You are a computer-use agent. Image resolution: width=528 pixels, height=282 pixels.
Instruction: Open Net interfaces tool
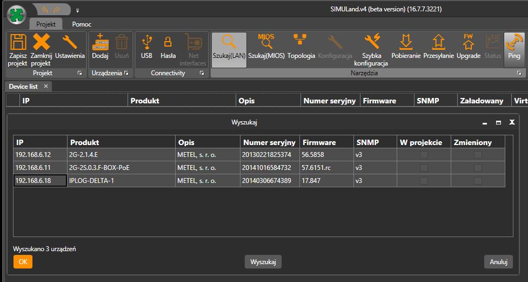(192, 50)
